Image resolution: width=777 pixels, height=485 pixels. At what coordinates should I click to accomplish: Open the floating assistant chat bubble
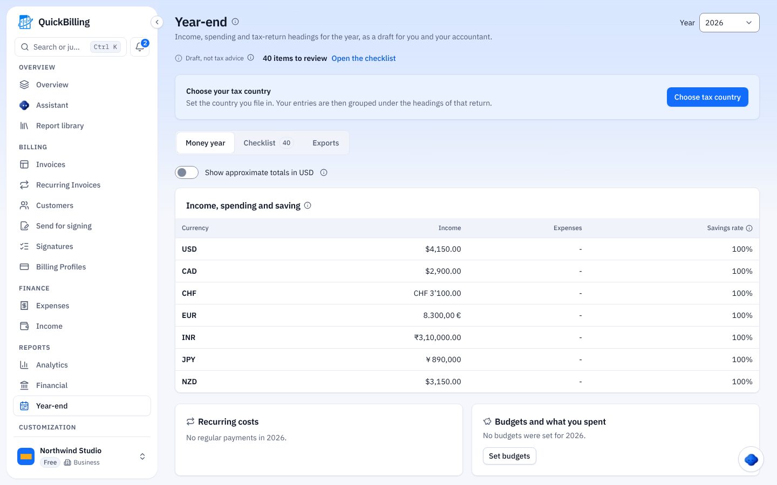[x=751, y=460]
